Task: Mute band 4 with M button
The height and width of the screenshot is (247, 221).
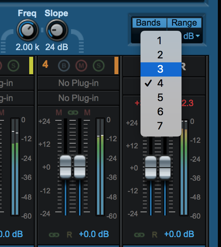Action: [x=81, y=65]
